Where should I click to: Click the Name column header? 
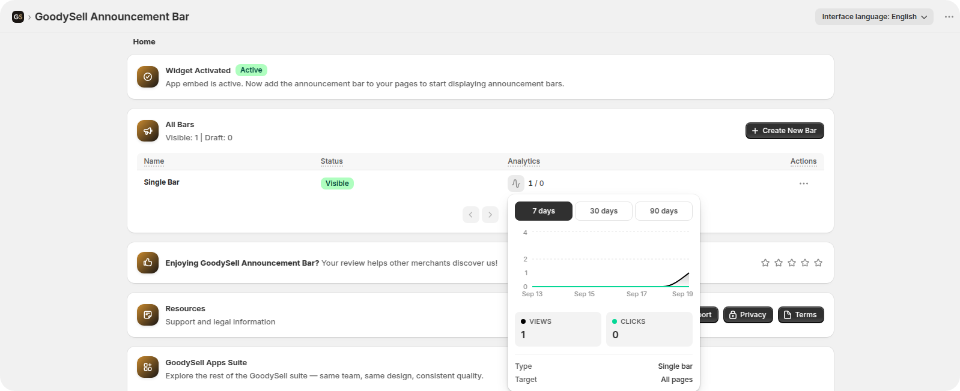pyautogui.click(x=154, y=161)
